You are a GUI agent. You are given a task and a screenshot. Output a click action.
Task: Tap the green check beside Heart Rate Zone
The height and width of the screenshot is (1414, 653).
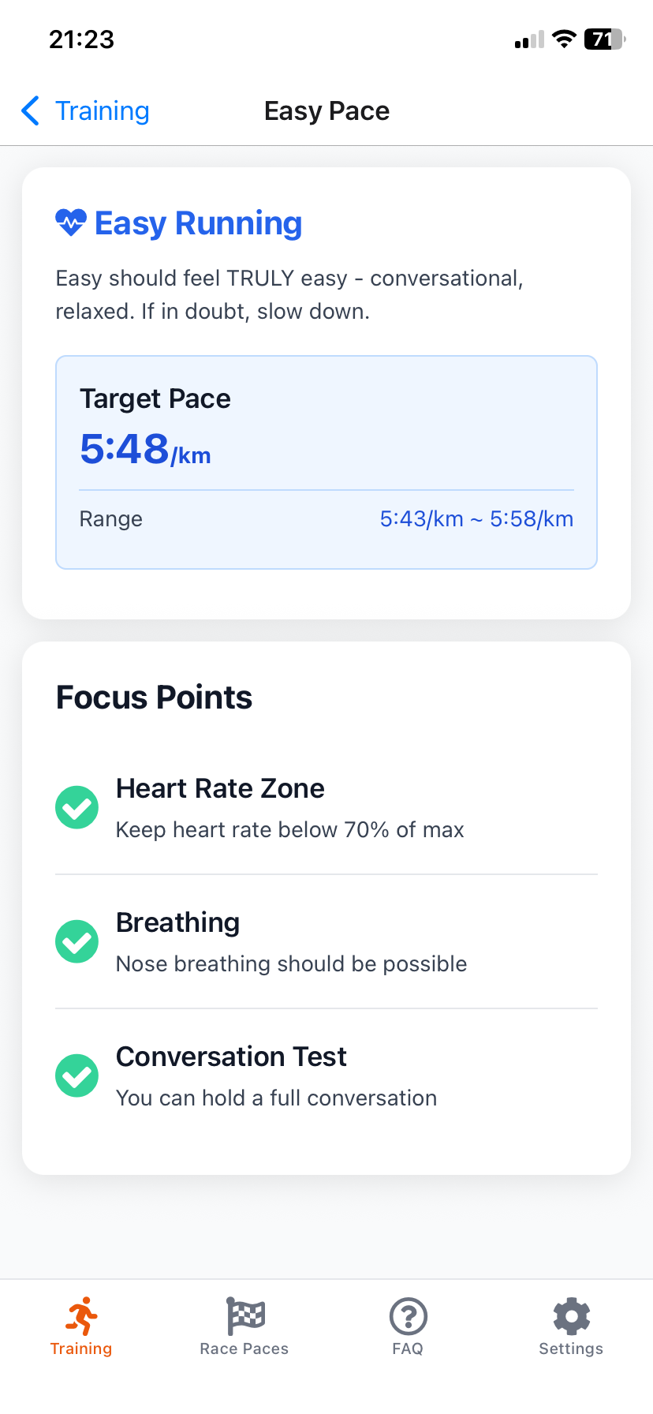pos(77,807)
